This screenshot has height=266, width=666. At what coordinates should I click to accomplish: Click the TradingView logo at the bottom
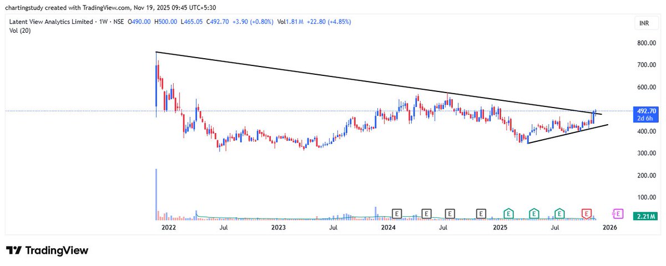coord(47,250)
